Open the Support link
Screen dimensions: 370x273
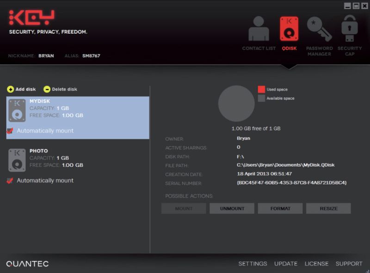coord(349,264)
